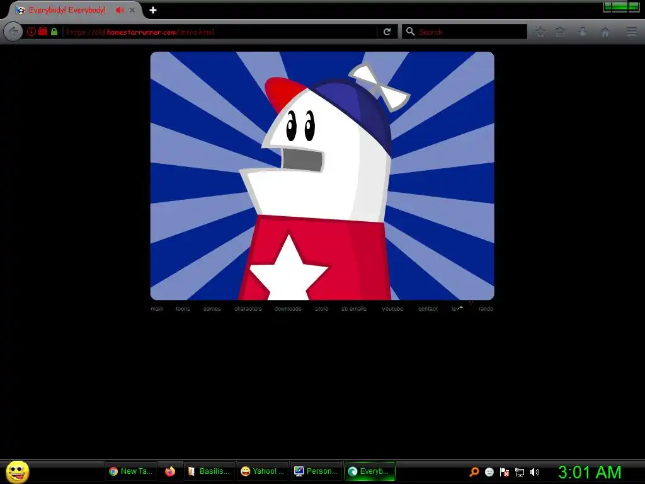Open the games link

click(x=212, y=309)
